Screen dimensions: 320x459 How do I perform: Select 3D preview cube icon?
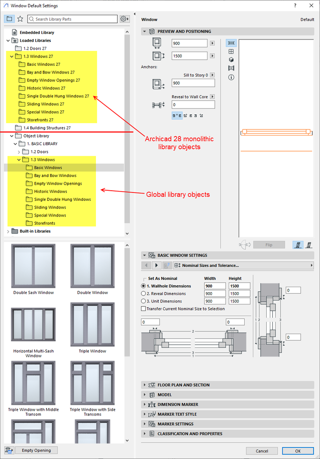click(x=231, y=60)
